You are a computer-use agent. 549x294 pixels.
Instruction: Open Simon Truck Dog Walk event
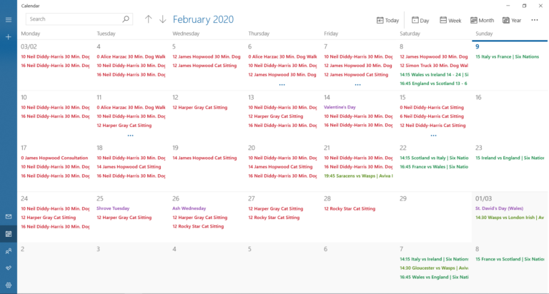pyautogui.click(x=434, y=66)
